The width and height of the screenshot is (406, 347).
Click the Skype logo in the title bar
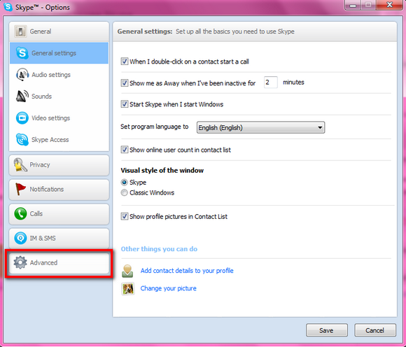click(x=8, y=6)
